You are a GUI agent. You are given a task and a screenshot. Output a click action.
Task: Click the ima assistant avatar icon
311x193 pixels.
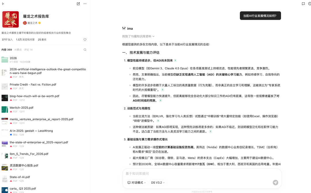click(x=124, y=28)
